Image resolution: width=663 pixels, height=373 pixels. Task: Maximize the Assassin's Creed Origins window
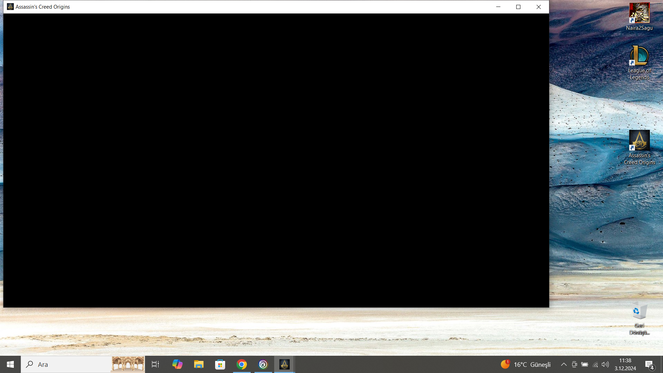[x=518, y=7]
